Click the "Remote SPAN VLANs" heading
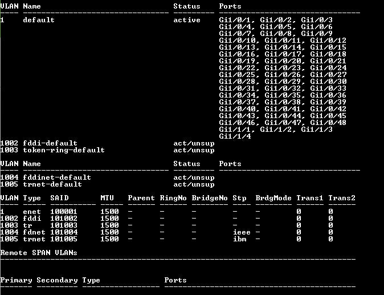 pyautogui.click(x=39, y=253)
